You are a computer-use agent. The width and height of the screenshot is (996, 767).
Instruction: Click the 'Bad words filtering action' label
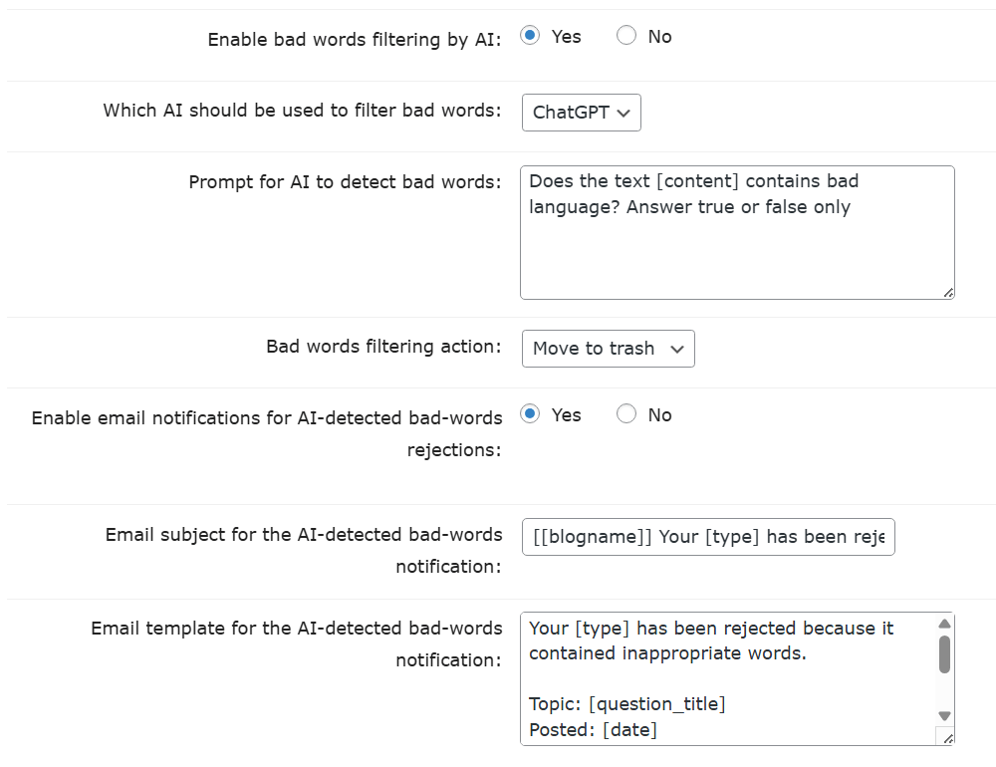(x=383, y=347)
